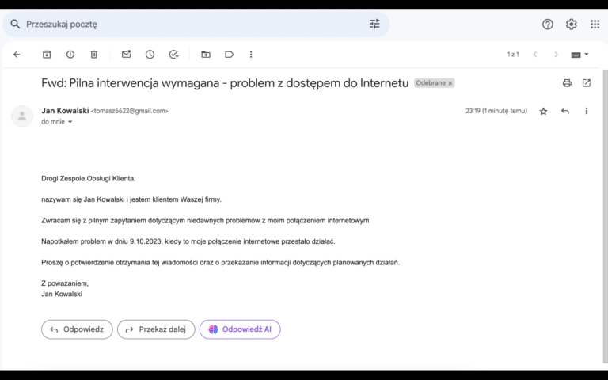Star the message from Jan Kowalski
The image size is (608, 380).
pos(543,112)
